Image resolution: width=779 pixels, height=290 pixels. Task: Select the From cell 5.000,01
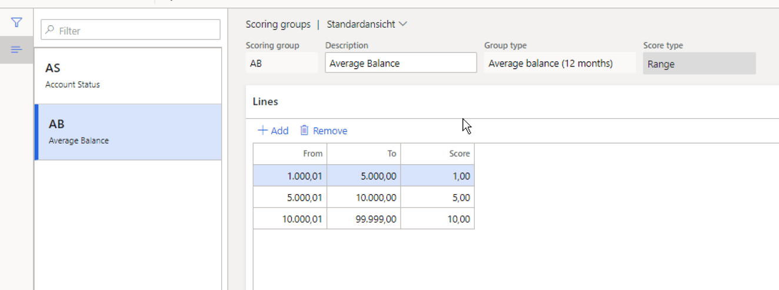290,197
